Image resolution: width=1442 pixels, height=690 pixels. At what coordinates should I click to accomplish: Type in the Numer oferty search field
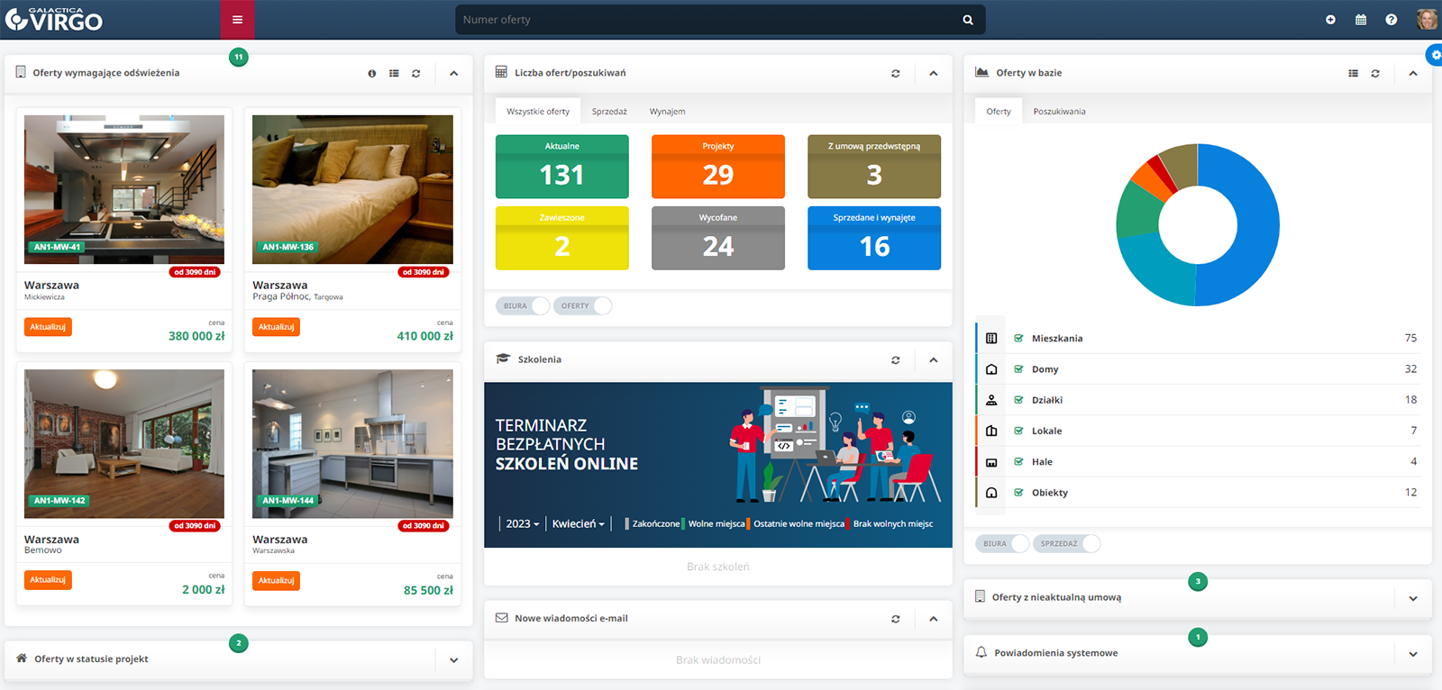coord(703,20)
